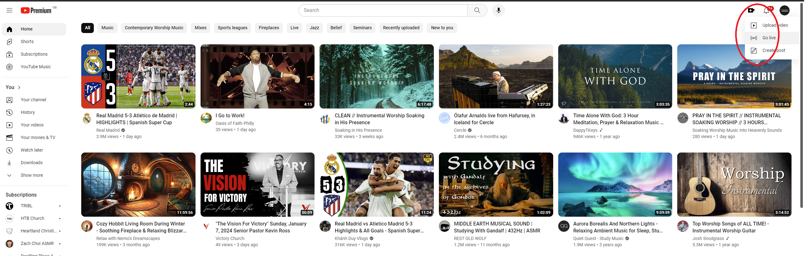This screenshot has width=806, height=256.
Task: Open Heartland Christi... subscription
Action: [34, 231]
